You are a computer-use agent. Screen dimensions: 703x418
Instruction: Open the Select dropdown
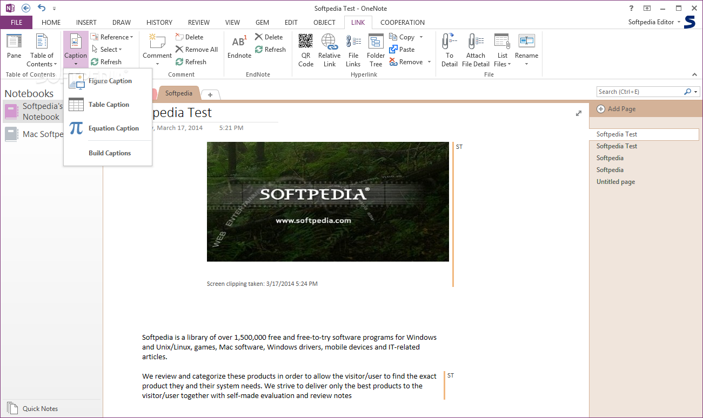(106, 50)
